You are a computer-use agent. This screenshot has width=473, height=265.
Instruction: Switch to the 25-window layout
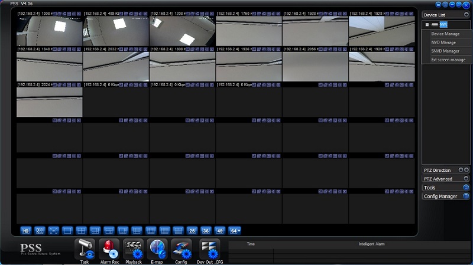point(192,231)
